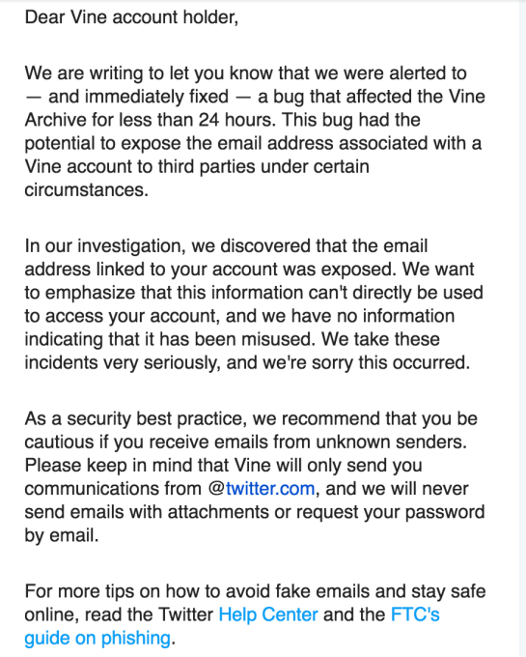
Task: Click 'For more tips' paragraph opening
Action: coord(80,591)
